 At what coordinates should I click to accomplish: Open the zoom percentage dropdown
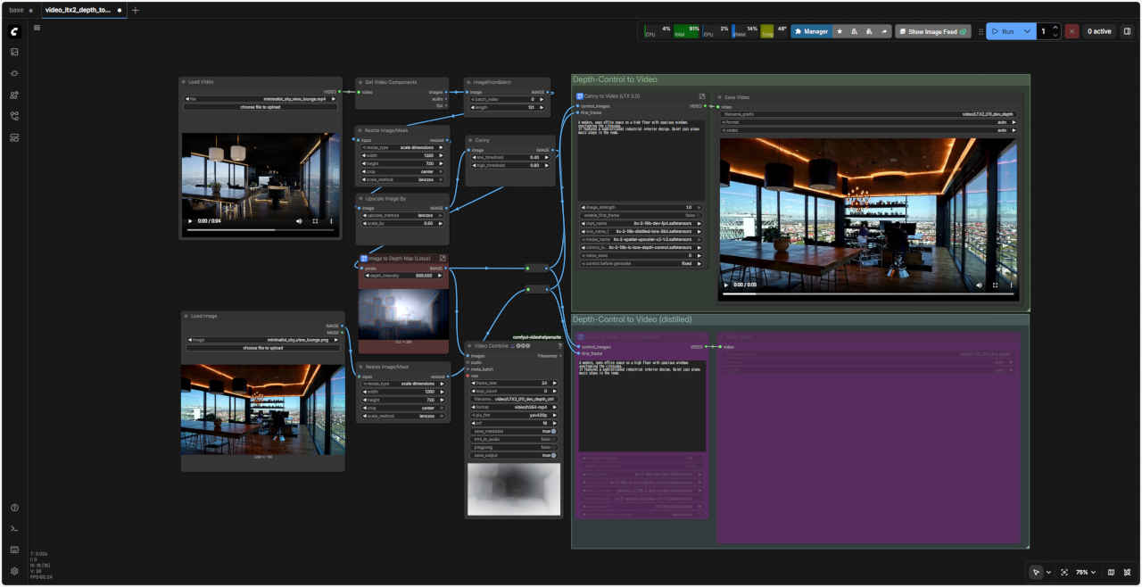pos(1085,572)
